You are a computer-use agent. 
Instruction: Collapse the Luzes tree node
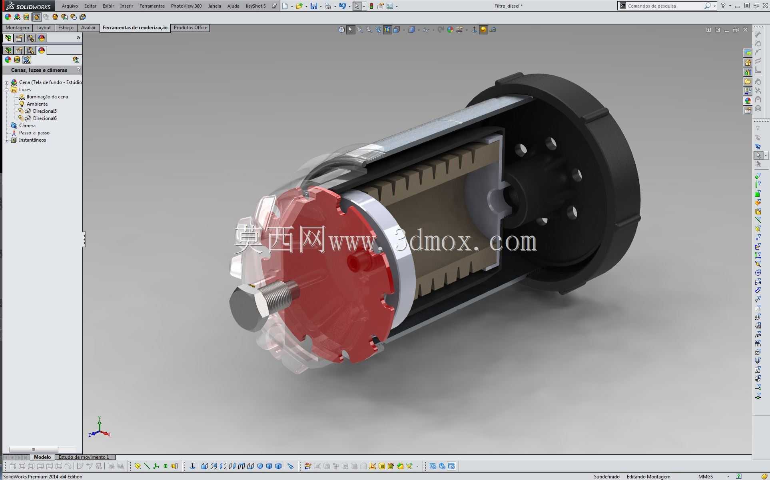[6, 90]
